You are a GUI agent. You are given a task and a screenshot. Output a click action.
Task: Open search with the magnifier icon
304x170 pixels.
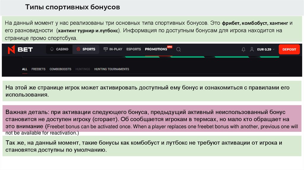pos(178,49)
